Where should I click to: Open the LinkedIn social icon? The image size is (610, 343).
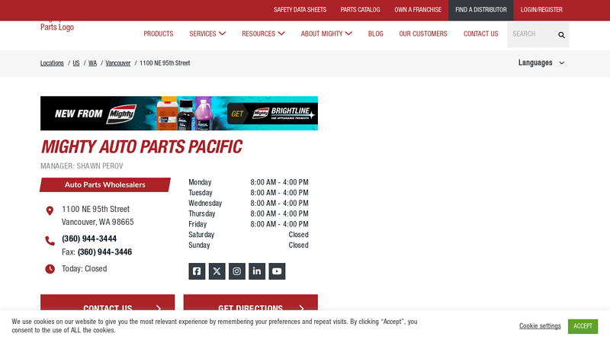257,271
